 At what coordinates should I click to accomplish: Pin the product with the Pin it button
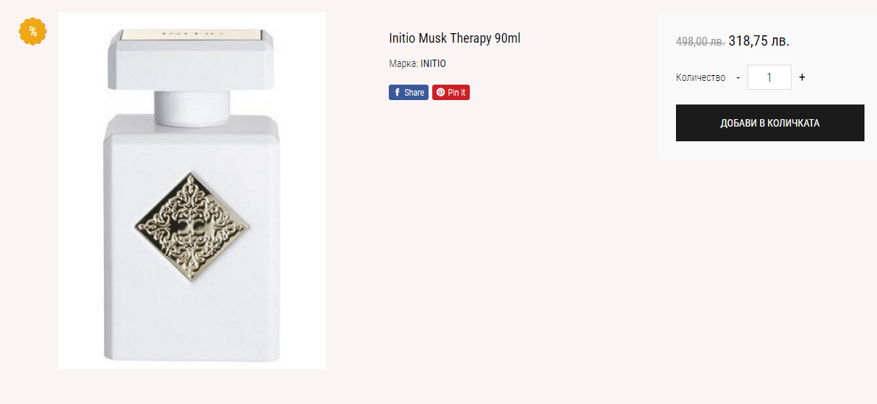451,93
